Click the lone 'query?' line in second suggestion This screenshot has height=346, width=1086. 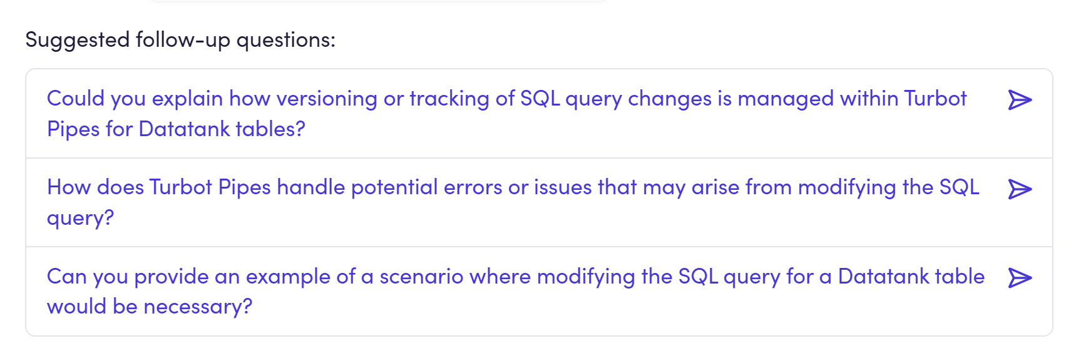point(80,219)
